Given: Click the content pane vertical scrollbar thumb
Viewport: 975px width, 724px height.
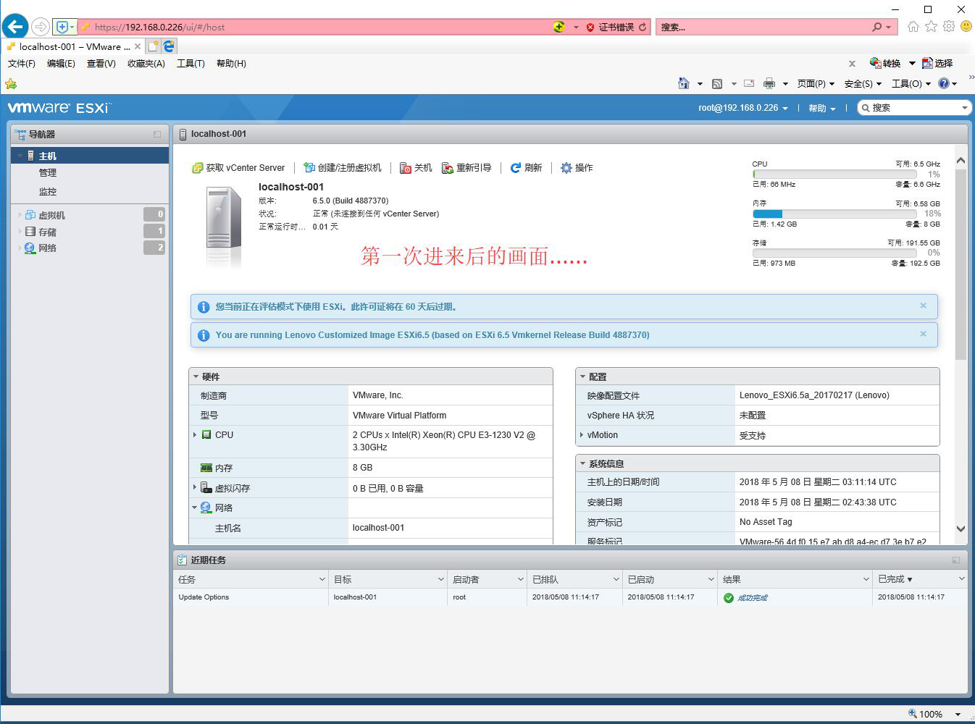Looking at the screenshot, I should pyautogui.click(x=961, y=264).
